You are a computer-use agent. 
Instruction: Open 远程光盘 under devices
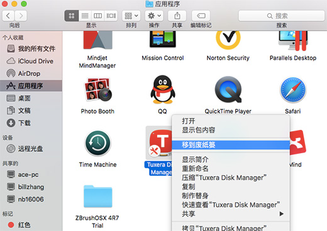[31, 149]
